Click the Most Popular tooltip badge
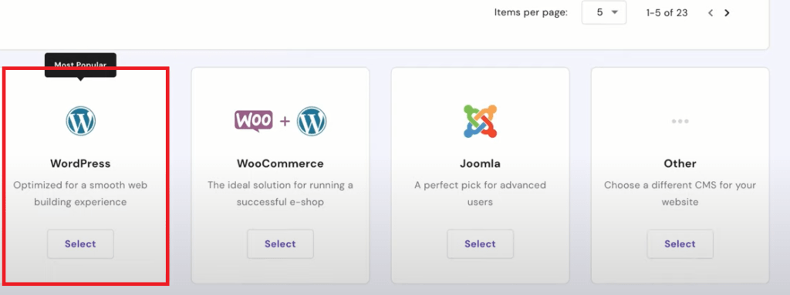This screenshot has height=295, width=790. (x=80, y=65)
